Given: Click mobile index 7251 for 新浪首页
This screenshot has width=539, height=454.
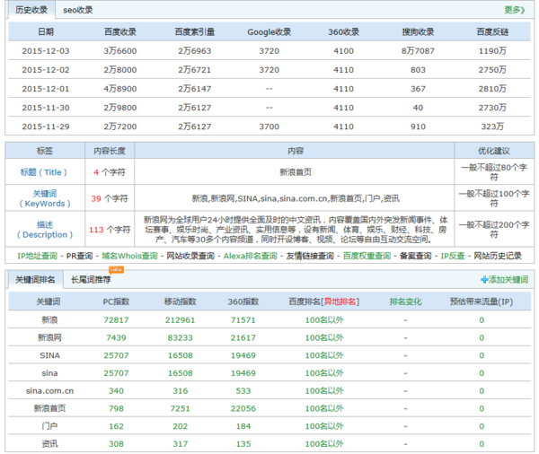Looking at the screenshot, I should pyautogui.click(x=181, y=408).
